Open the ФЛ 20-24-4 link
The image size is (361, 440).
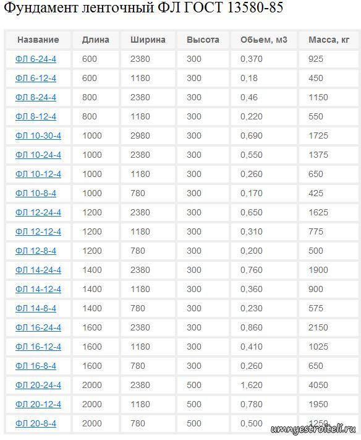point(38,385)
